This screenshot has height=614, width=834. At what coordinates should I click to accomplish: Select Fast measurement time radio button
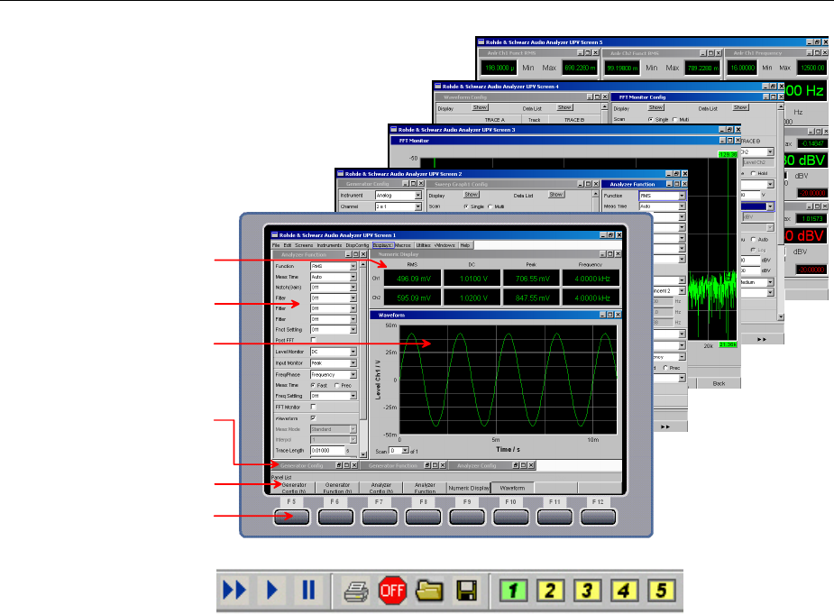pyautogui.click(x=313, y=385)
